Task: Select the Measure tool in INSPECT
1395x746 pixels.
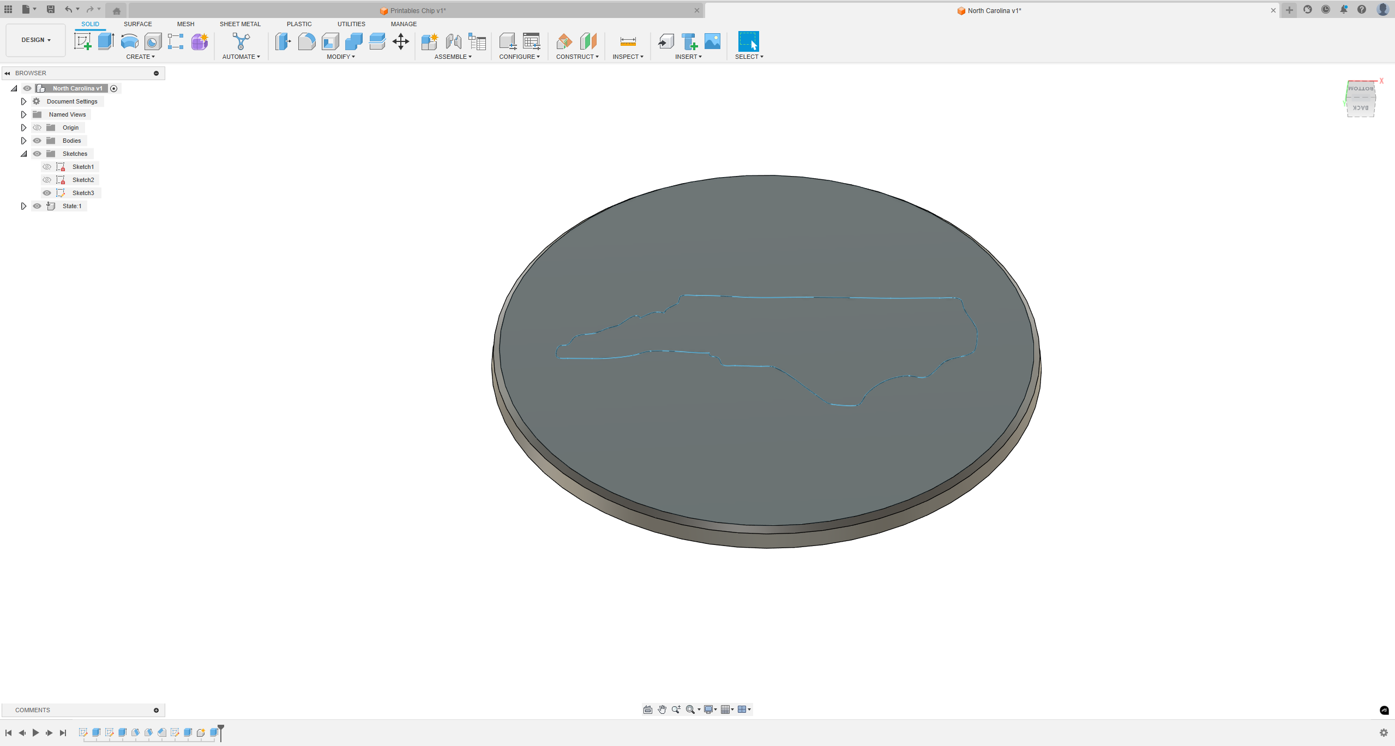Action: pos(627,40)
